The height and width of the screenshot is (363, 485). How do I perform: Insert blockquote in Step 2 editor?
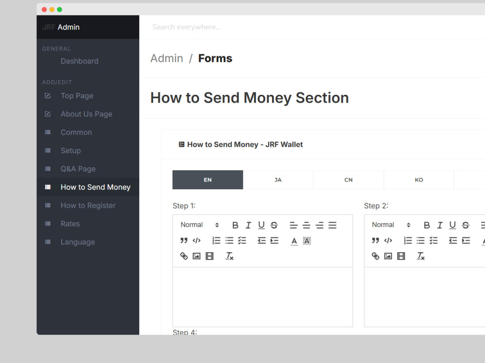click(x=375, y=241)
